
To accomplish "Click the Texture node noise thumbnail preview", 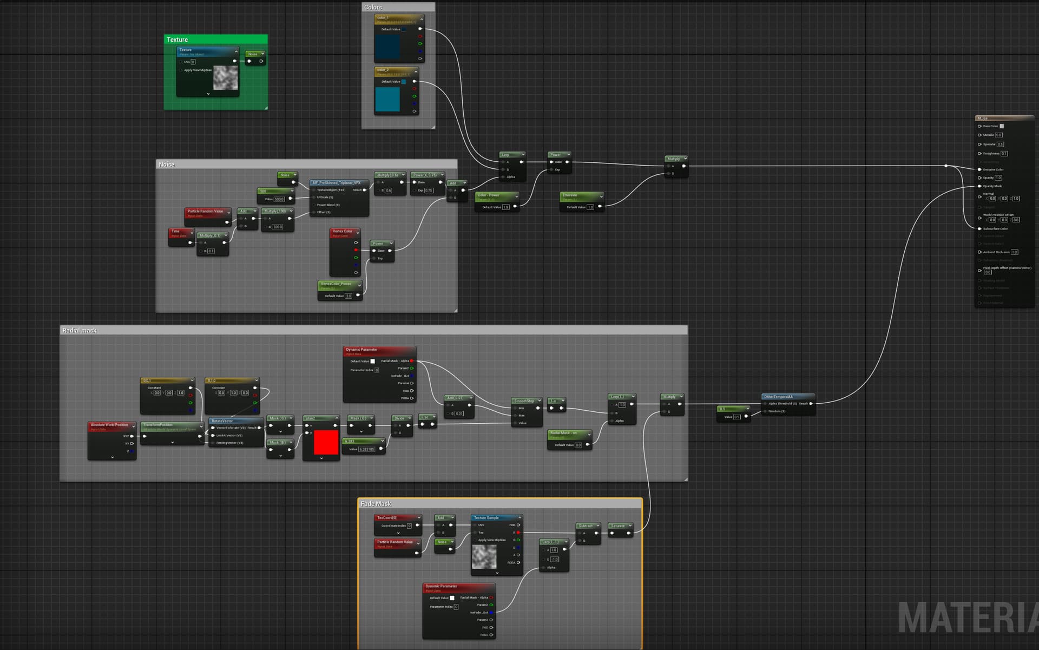I will (226, 78).
